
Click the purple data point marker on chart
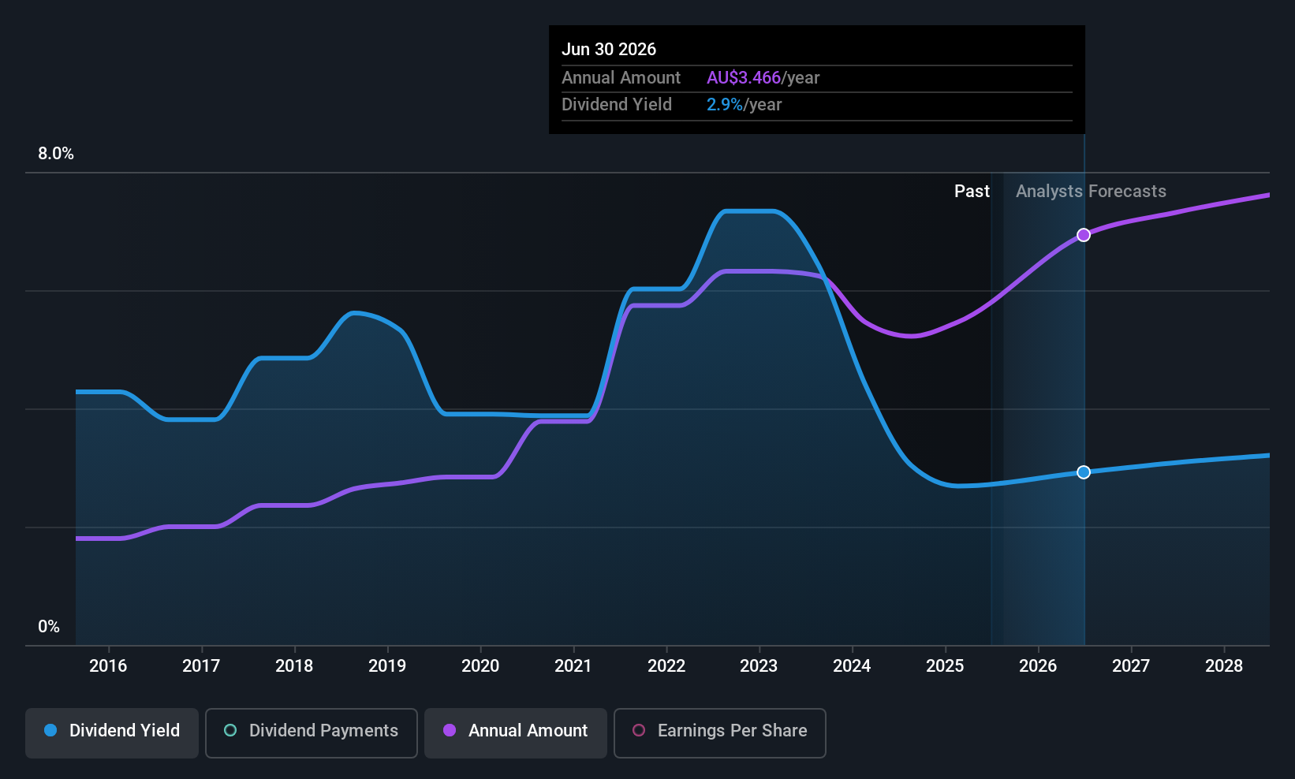pos(1084,235)
